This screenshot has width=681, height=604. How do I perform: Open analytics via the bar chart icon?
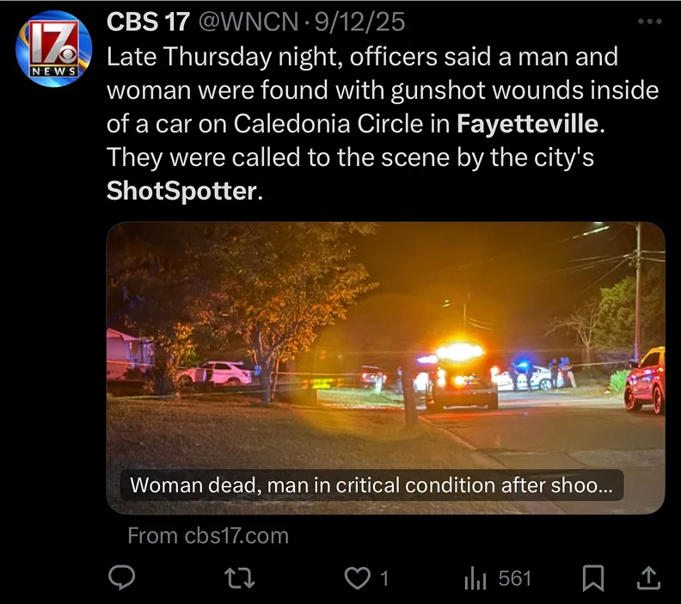pos(475,579)
